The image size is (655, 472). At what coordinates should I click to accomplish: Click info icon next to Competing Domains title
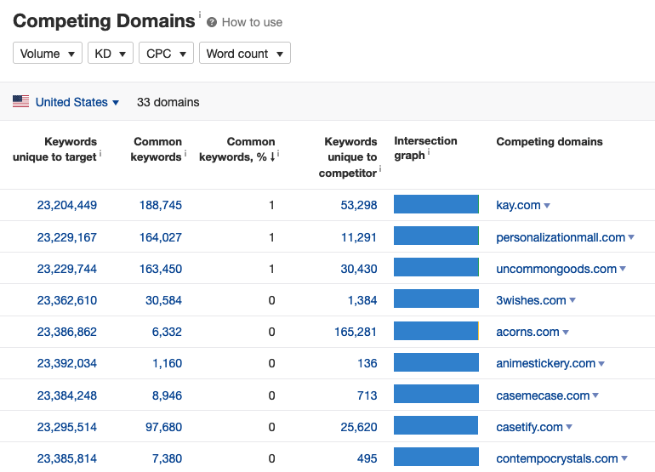[200, 14]
